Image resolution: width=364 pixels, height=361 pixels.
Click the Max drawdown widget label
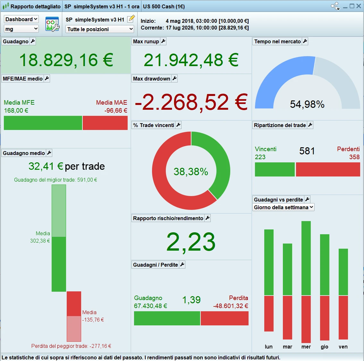point(152,79)
